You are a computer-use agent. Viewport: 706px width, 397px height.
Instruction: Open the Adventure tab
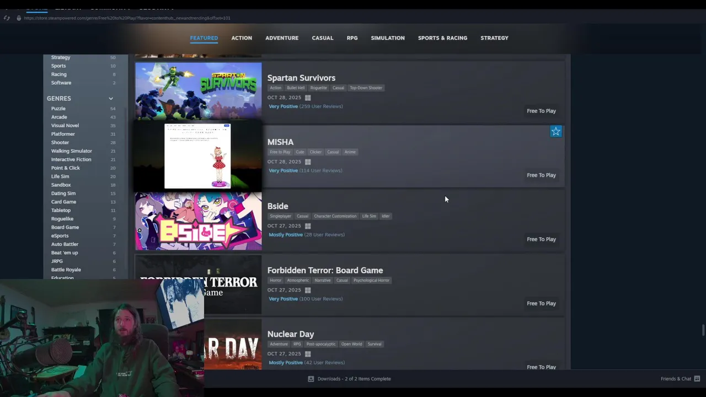[x=282, y=38]
